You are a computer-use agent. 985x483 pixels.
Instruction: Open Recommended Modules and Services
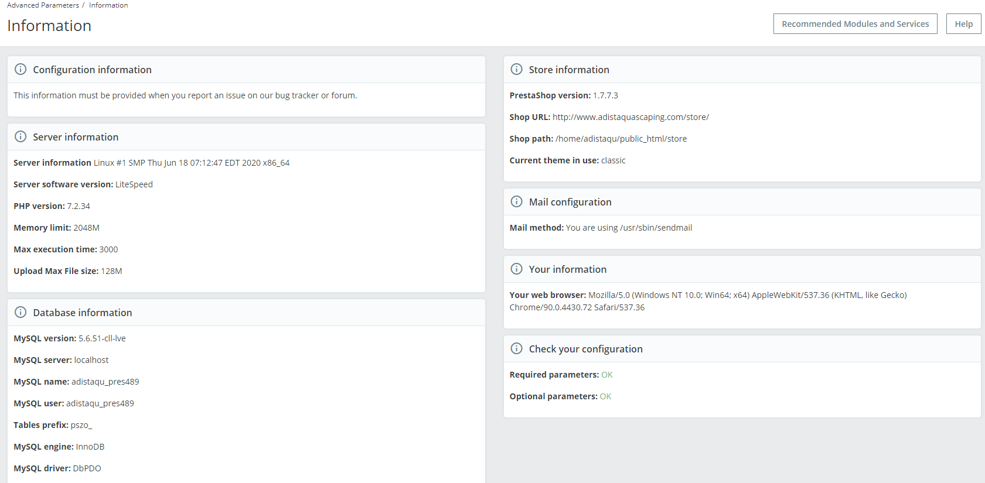click(x=855, y=24)
